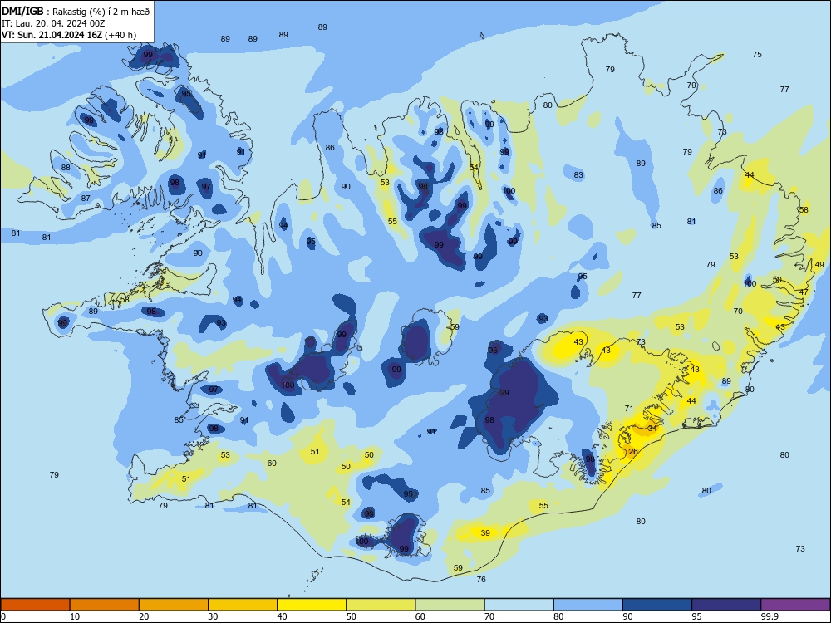Select the map value '60' in the southwest
Screen dimensions: 831x623
click(272, 463)
